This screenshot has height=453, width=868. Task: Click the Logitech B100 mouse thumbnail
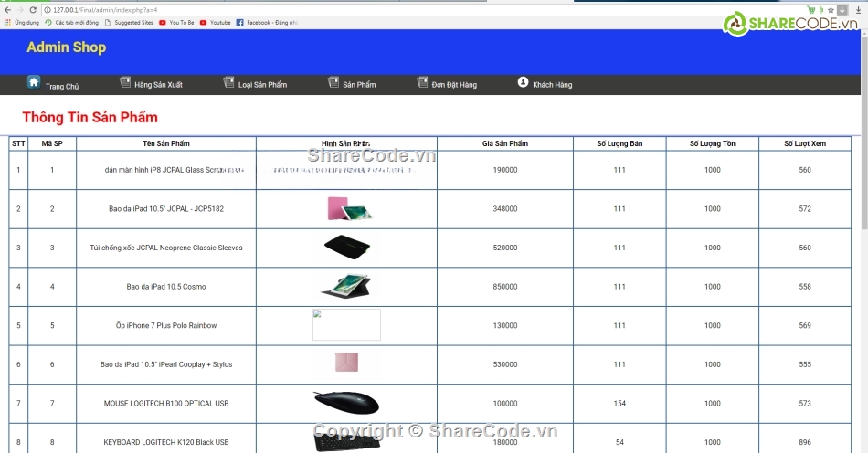346,403
